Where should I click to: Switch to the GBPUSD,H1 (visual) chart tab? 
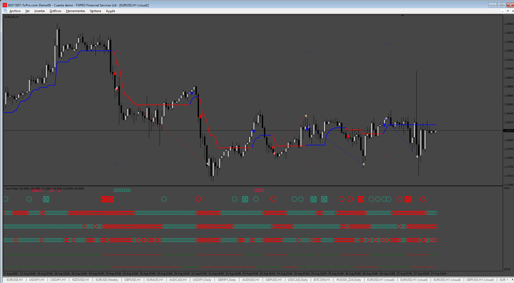coord(480,280)
